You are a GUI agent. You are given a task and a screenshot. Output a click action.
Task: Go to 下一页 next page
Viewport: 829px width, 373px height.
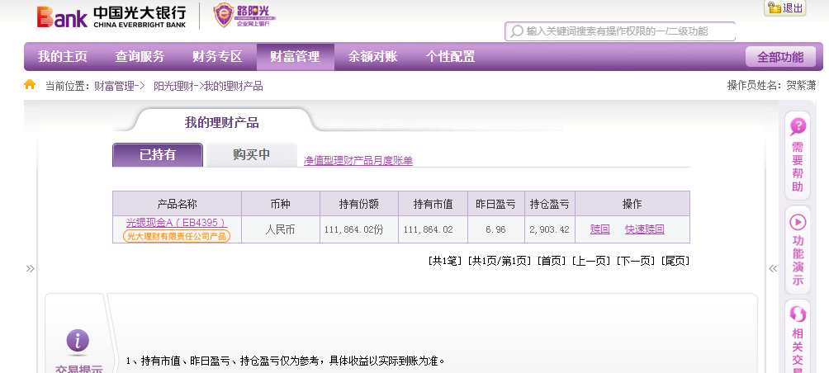pos(637,261)
